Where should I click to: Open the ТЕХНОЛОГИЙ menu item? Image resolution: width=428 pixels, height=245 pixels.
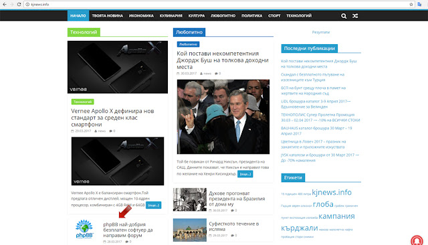point(299,15)
